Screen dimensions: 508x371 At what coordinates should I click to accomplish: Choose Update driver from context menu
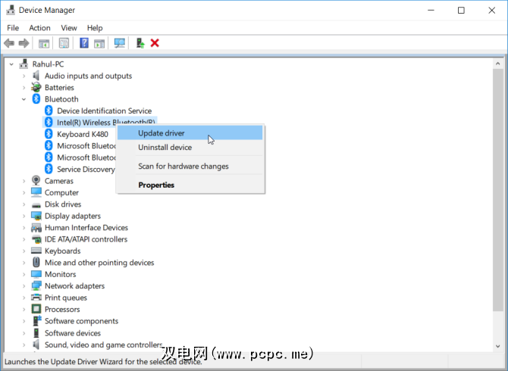point(190,133)
